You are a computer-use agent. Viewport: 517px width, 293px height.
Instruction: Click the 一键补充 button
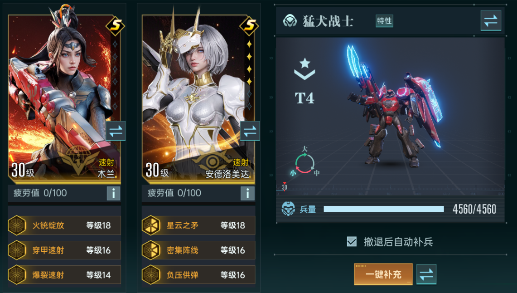pyautogui.click(x=383, y=274)
